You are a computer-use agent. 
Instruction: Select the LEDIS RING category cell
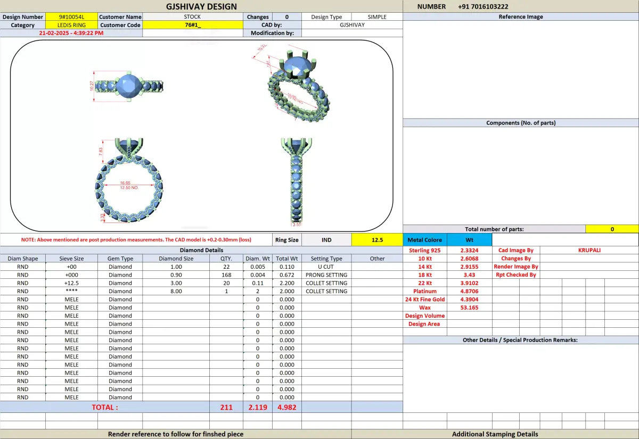(71, 25)
